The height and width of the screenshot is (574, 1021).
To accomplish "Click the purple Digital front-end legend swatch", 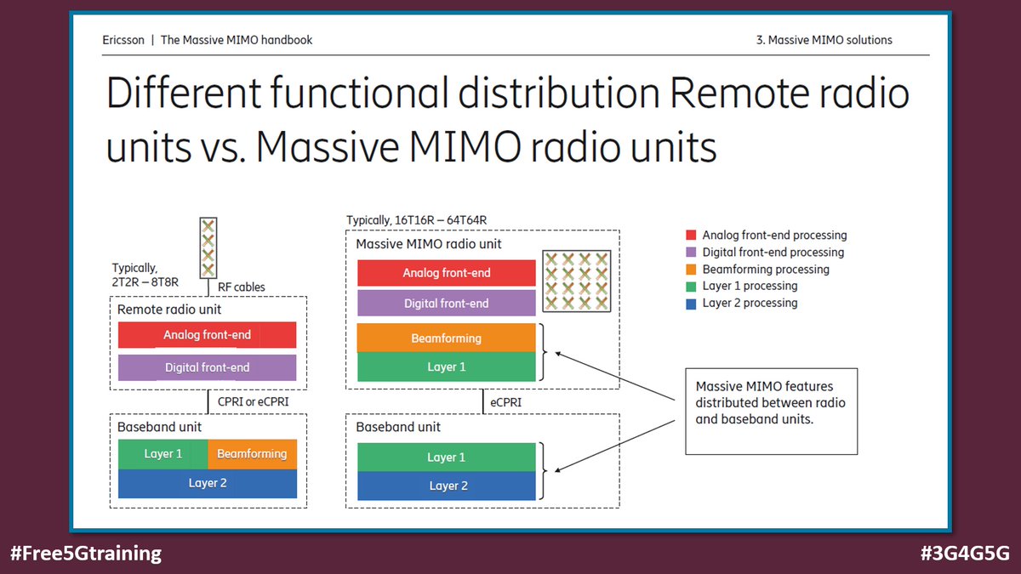I will tap(692, 253).
